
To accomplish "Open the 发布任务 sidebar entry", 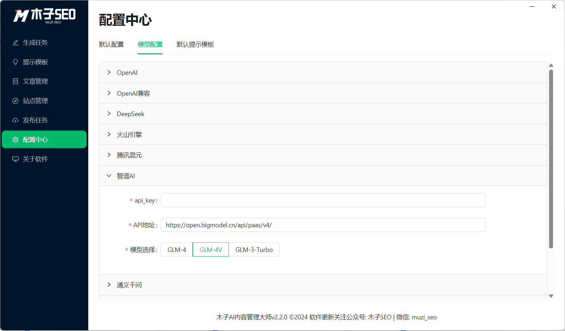I will (44, 120).
